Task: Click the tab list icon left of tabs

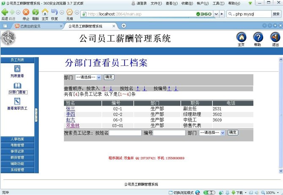Action: [5, 26]
